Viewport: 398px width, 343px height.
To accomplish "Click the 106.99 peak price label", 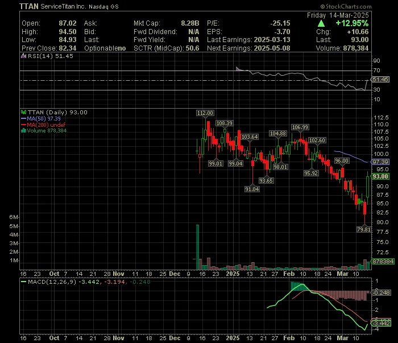I will [300, 127].
